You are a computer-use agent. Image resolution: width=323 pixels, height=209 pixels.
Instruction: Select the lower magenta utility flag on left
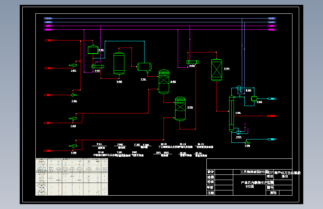[x=48, y=29]
